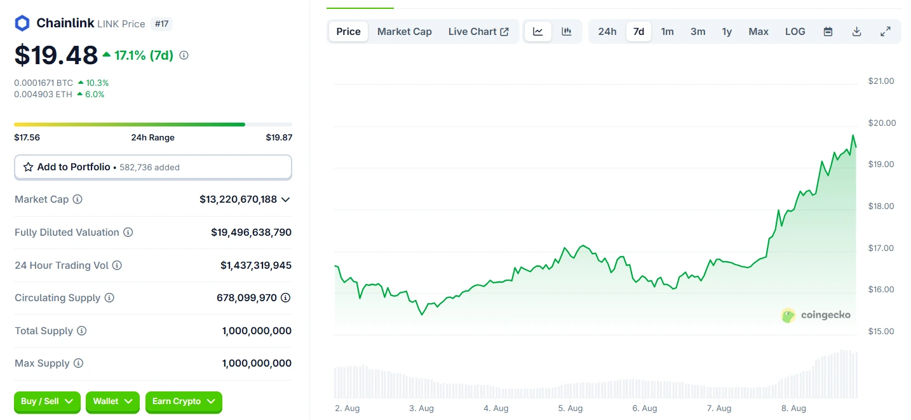
Task: Click the star icon beside Add to Portfolio
Action: [27, 166]
